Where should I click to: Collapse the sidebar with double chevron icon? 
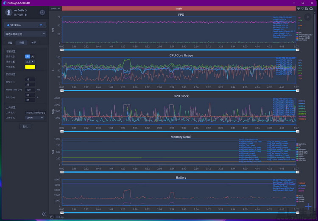pyautogui.click(x=44, y=214)
